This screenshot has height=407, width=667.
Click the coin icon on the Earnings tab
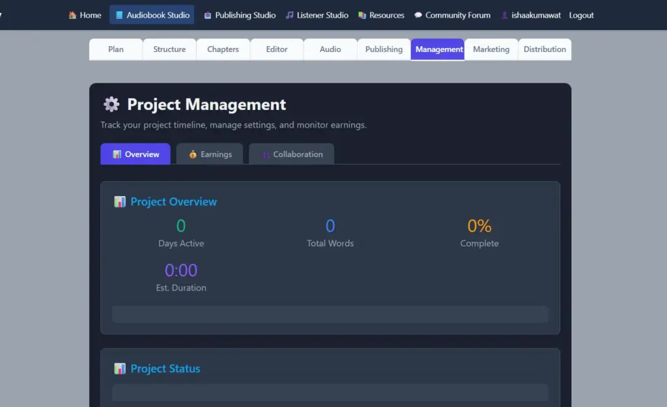click(x=193, y=154)
